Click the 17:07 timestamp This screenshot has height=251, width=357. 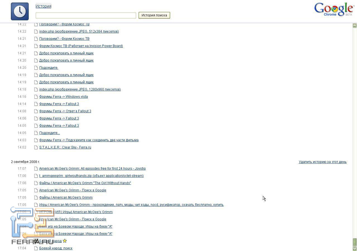point(22,169)
